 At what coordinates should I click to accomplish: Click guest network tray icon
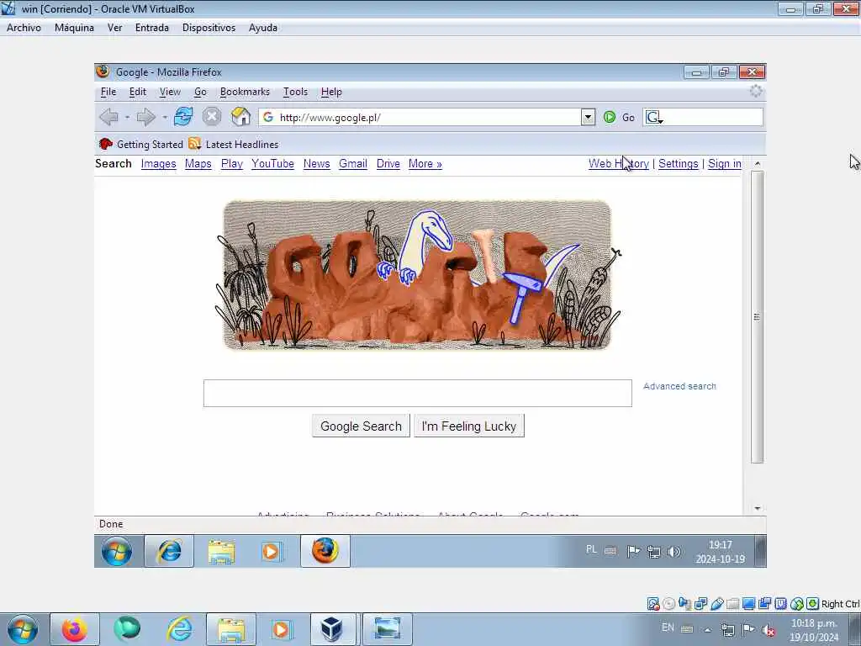(x=653, y=552)
